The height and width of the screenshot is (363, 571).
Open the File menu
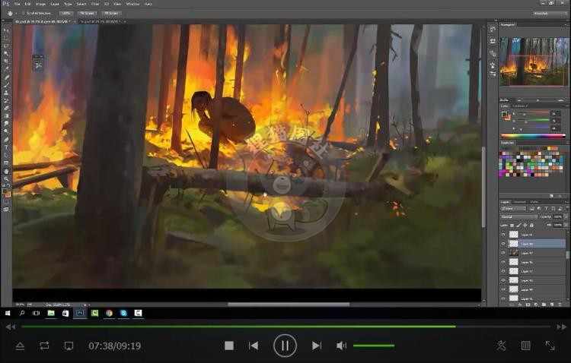tap(18, 4)
